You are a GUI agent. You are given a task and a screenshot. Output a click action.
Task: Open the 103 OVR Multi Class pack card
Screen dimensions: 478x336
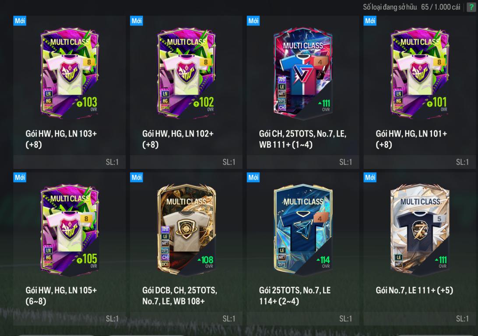pos(70,73)
